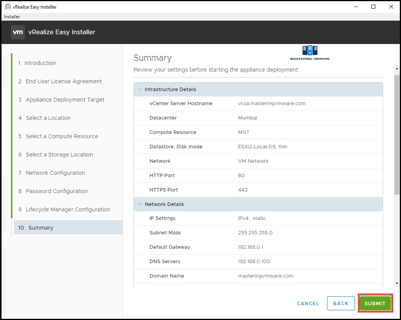
Task: Select the Select a Location step
Action: pos(48,118)
